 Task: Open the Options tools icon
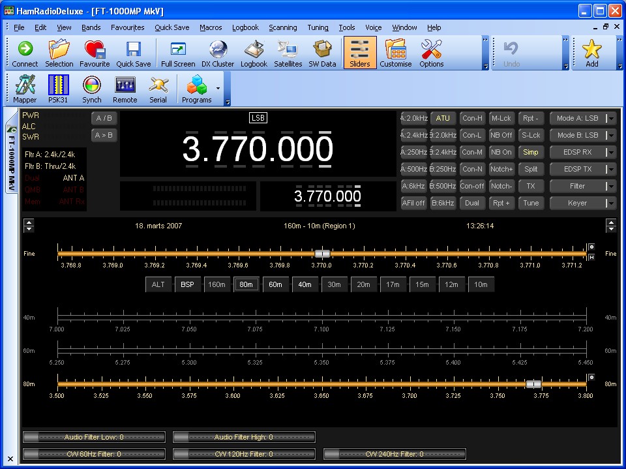pos(432,53)
